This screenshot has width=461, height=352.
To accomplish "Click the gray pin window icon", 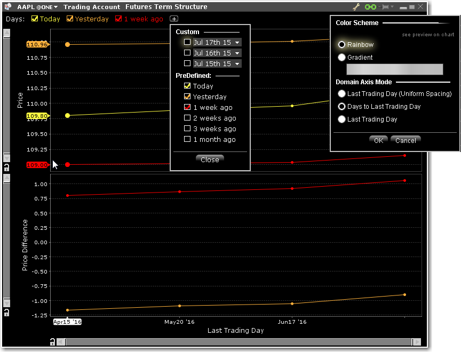I will (x=385, y=7).
